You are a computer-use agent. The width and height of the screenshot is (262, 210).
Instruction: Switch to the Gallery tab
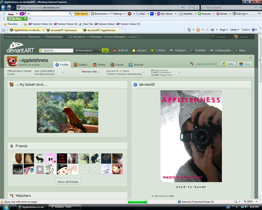tap(81, 65)
